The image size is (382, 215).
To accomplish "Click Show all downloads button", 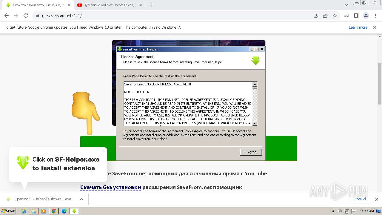I will pos(361,199).
